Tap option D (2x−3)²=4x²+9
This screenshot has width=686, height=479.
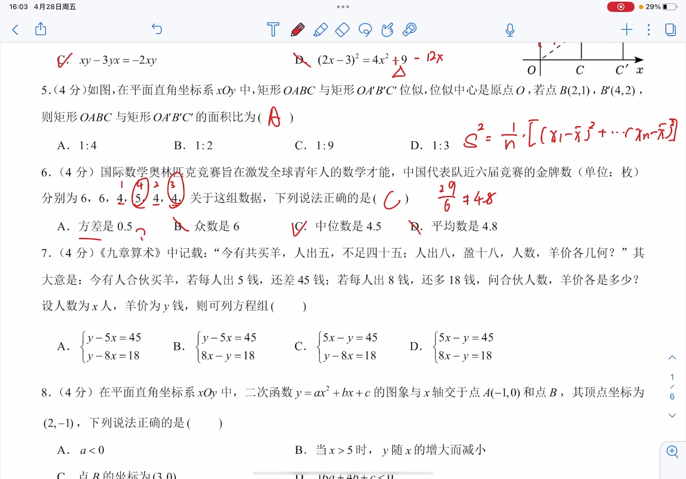tap(351, 60)
